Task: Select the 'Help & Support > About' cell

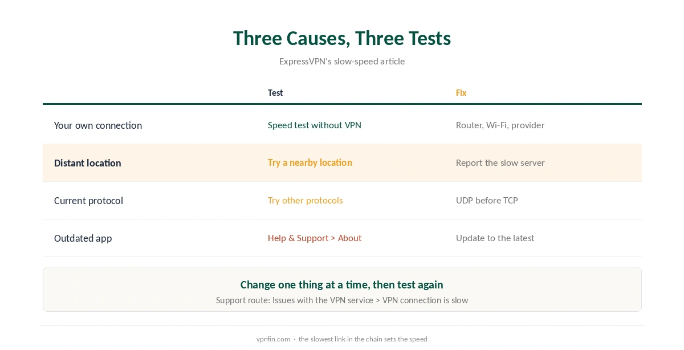Action: pos(315,238)
